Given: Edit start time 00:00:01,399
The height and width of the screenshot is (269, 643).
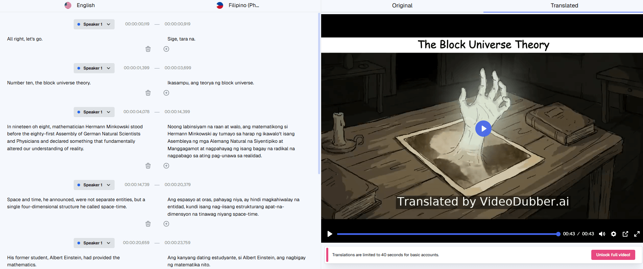Looking at the screenshot, I should point(137,68).
